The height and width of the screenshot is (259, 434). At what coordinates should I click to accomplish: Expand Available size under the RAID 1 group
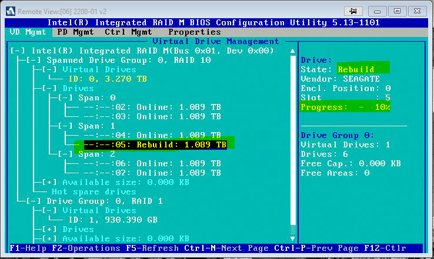(x=49, y=239)
